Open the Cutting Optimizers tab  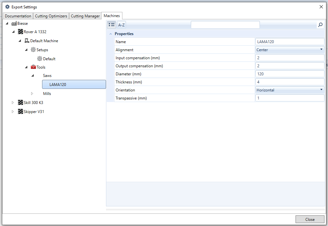51,16
